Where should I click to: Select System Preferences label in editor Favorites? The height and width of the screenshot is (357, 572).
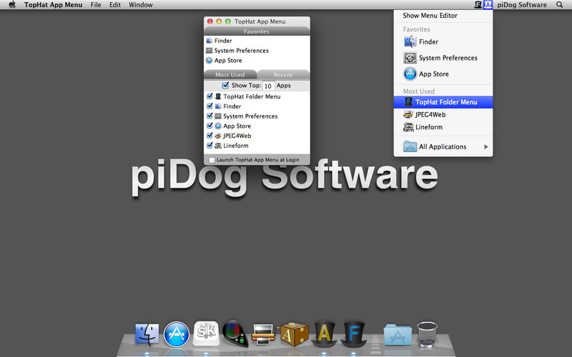(242, 51)
